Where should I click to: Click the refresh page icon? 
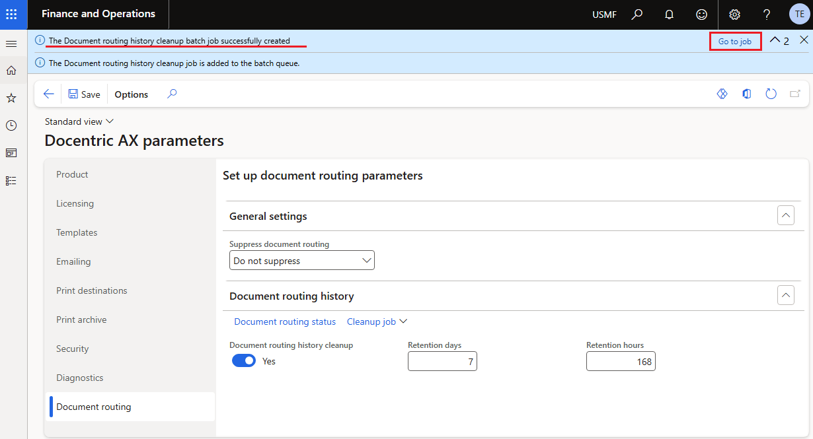coord(771,94)
